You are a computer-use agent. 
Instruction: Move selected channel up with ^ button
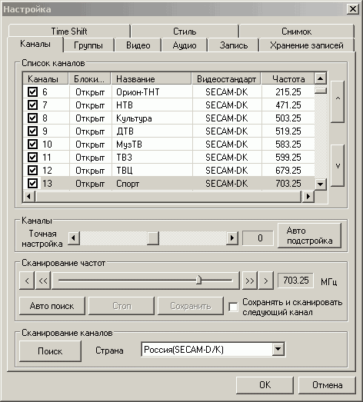tap(338, 101)
